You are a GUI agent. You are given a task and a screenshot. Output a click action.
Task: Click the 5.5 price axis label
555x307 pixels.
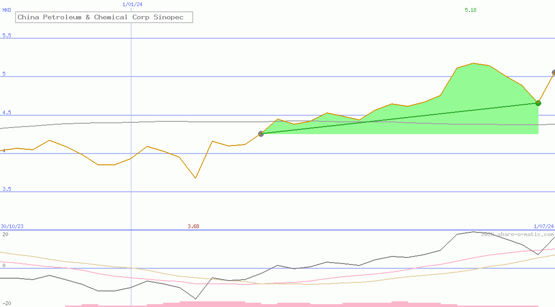click(x=7, y=35)
